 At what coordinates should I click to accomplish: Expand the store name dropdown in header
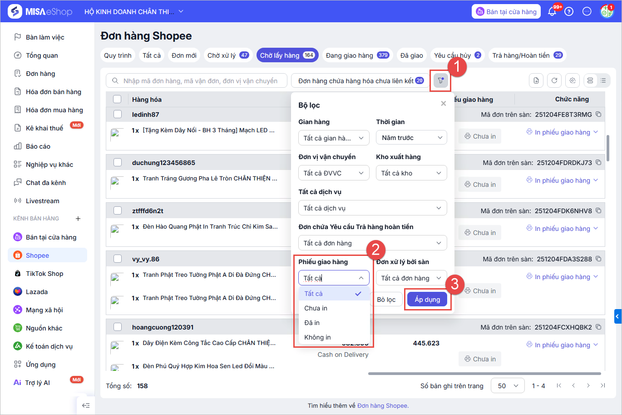tap(181, 11)
